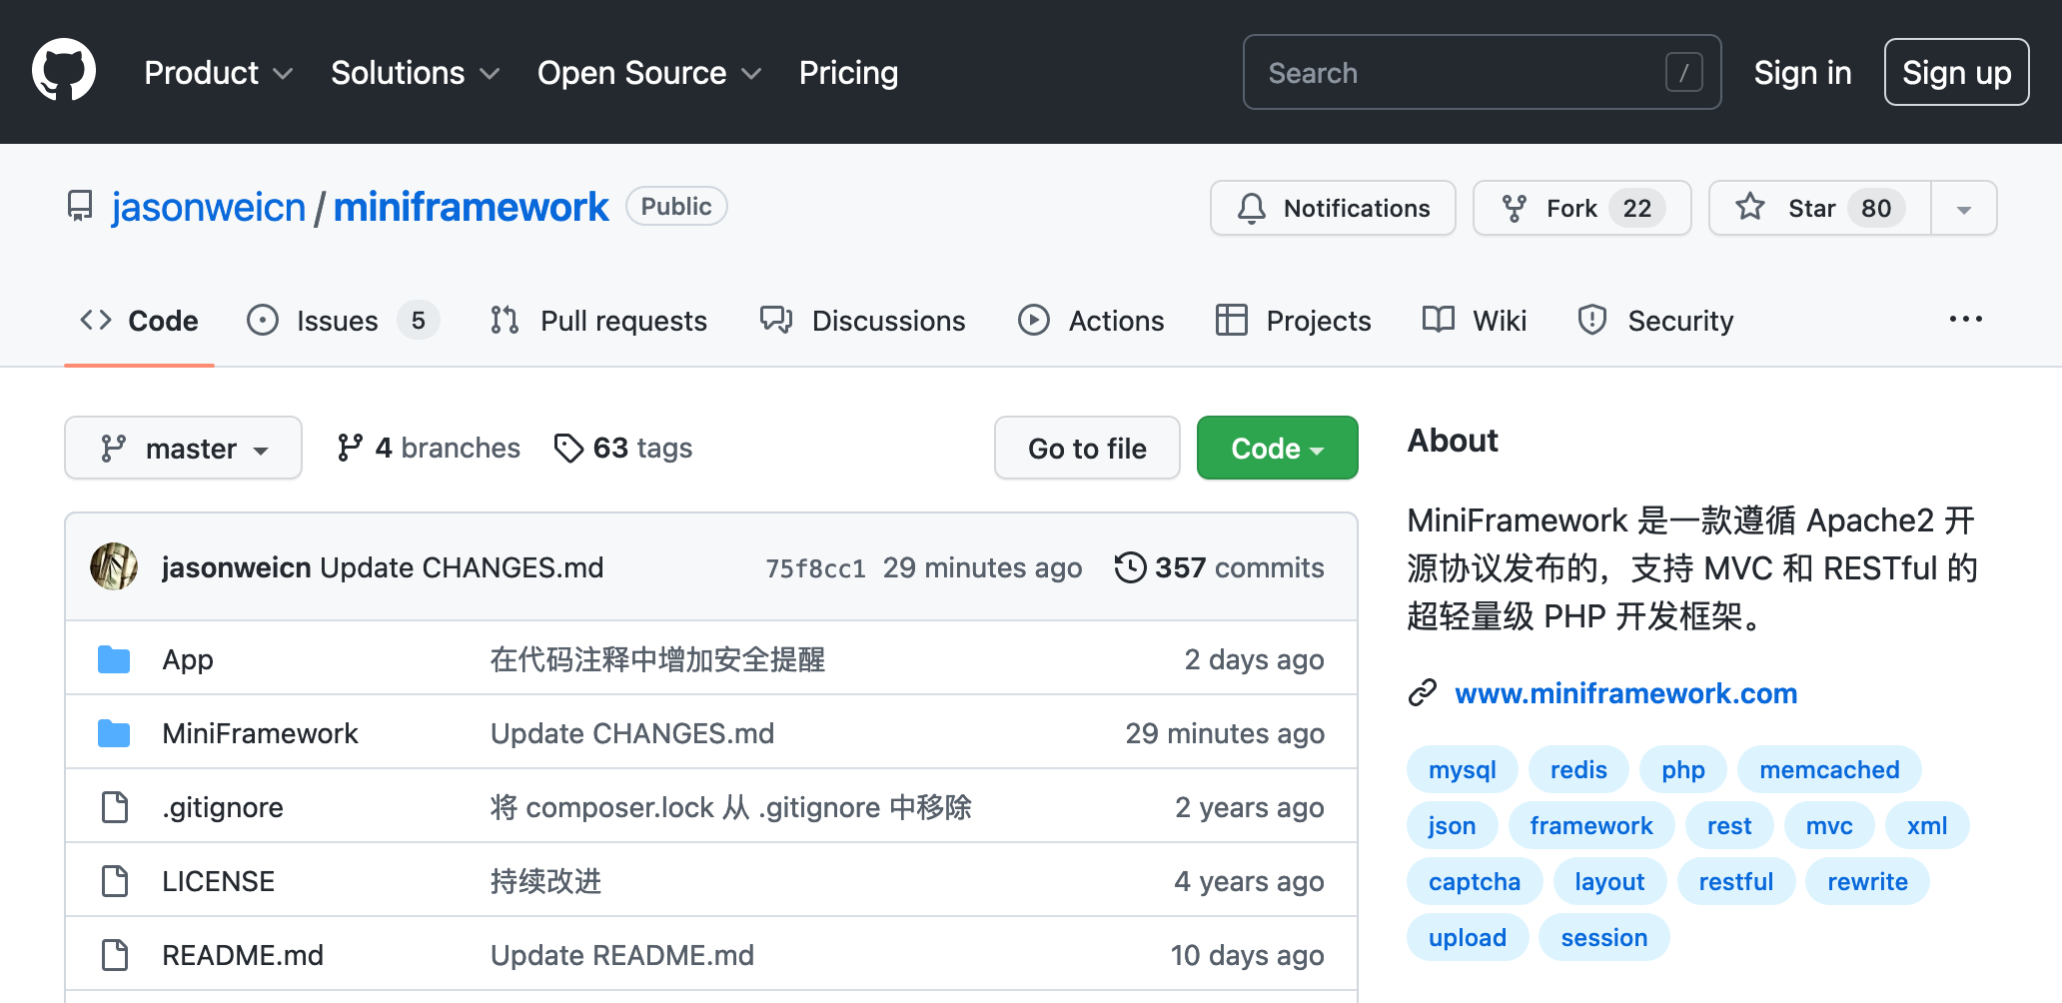Viewport: 2062px width, 1003px height.
Task: Open the star lists dropdown arrow
Action: [1964, 209]
